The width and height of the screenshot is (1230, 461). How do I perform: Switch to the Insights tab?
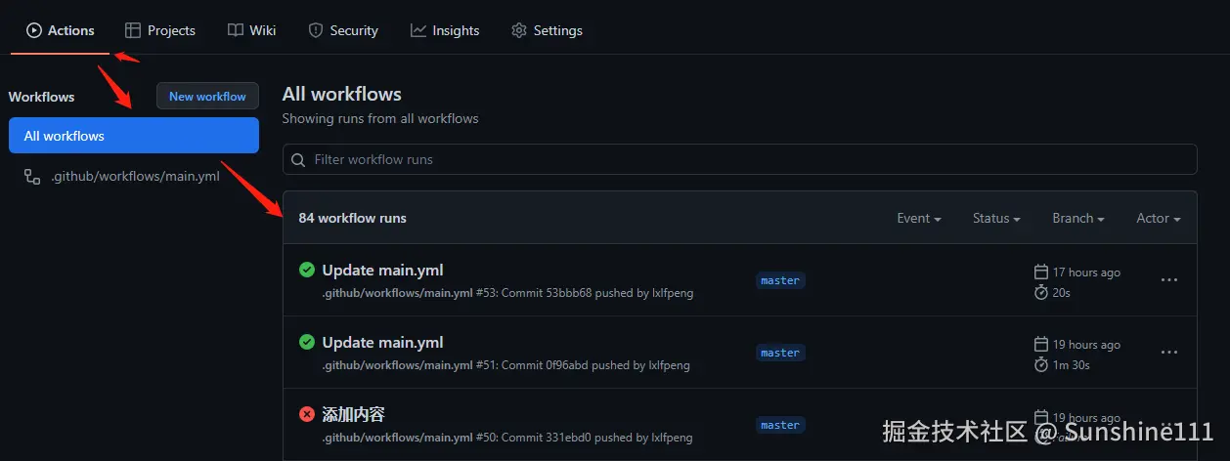[445, 30]
